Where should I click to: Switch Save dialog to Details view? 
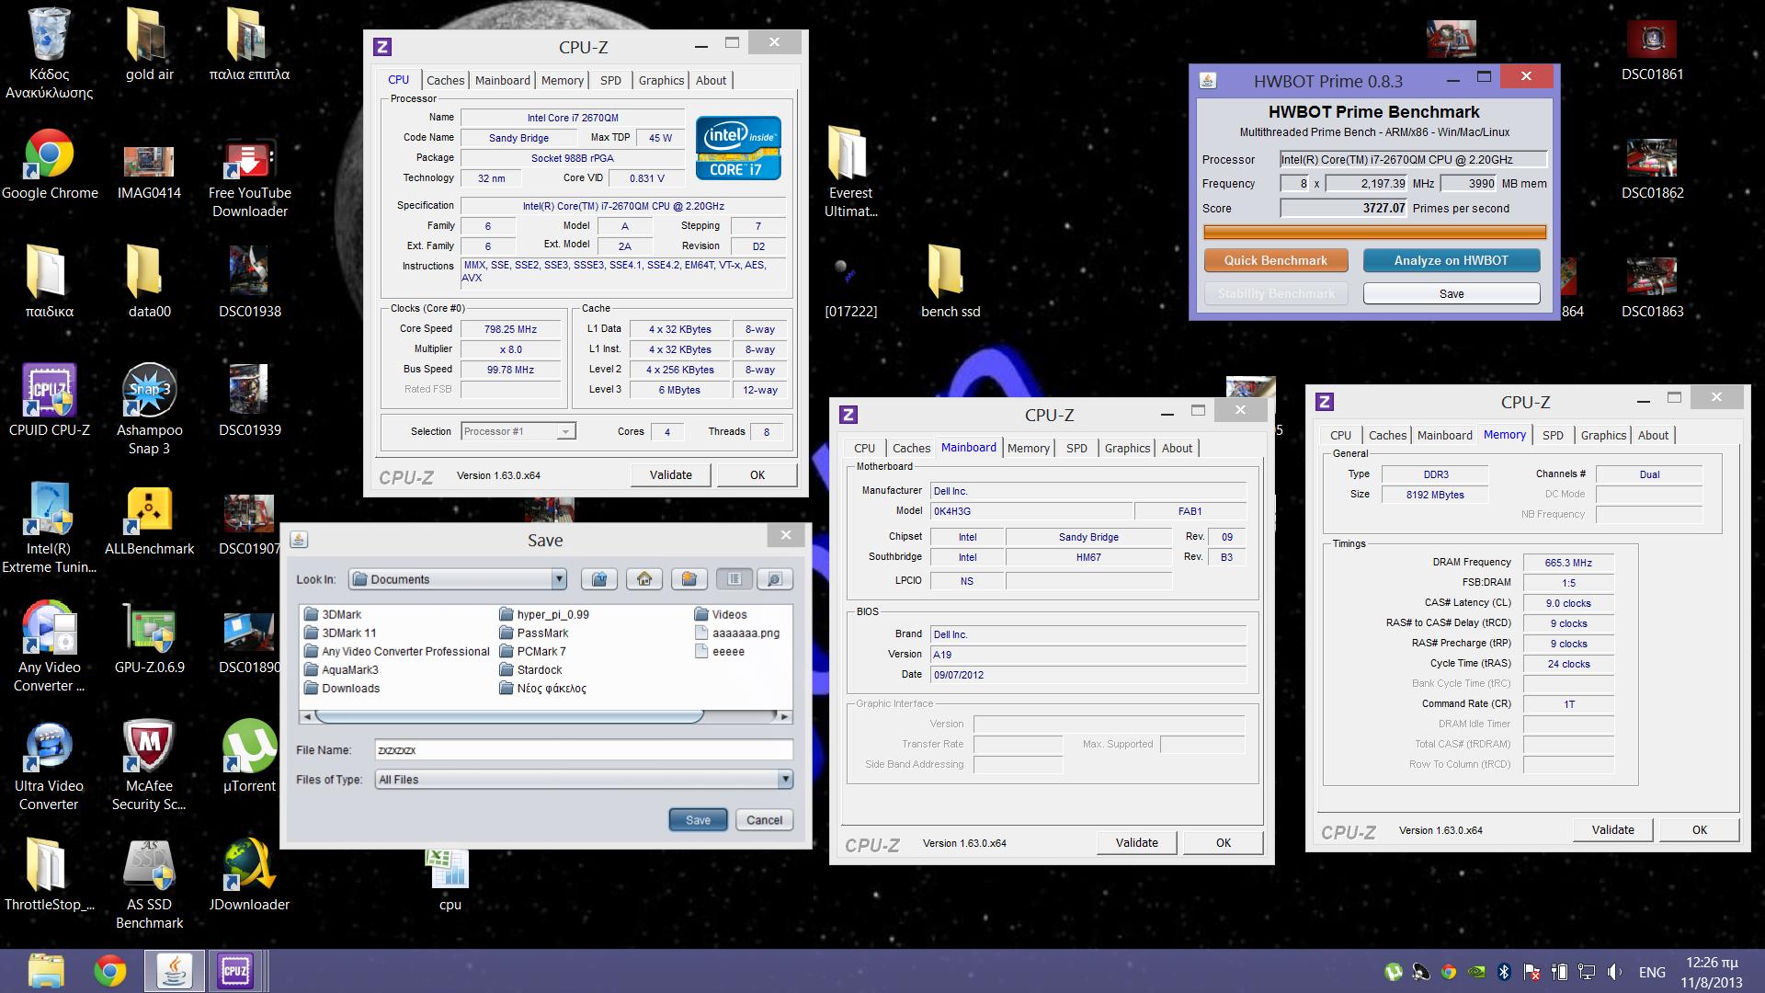[774, 578]
